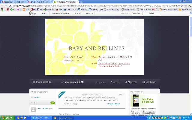Click the browser forward arrow
The width and height of the screenshot is (192, 120).
click(x=6, y=6)
